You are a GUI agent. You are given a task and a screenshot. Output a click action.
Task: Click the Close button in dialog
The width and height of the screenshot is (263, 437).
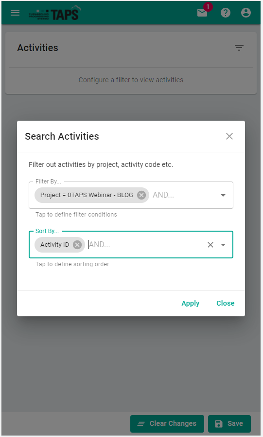(226, 303)
